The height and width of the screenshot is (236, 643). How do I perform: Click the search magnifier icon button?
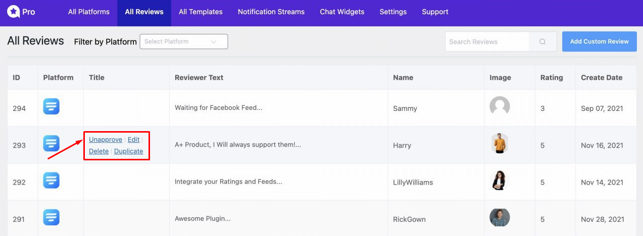click(542, 42)
